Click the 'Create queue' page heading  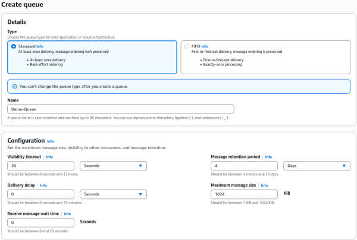(22, 4)
